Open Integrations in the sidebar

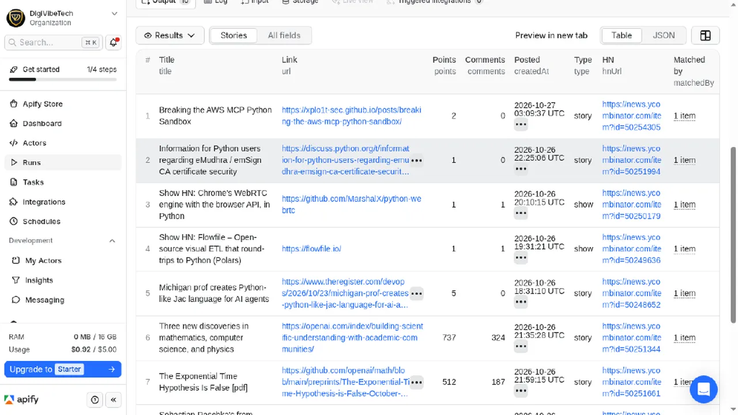pyautogui.click(x=63, y=202)
